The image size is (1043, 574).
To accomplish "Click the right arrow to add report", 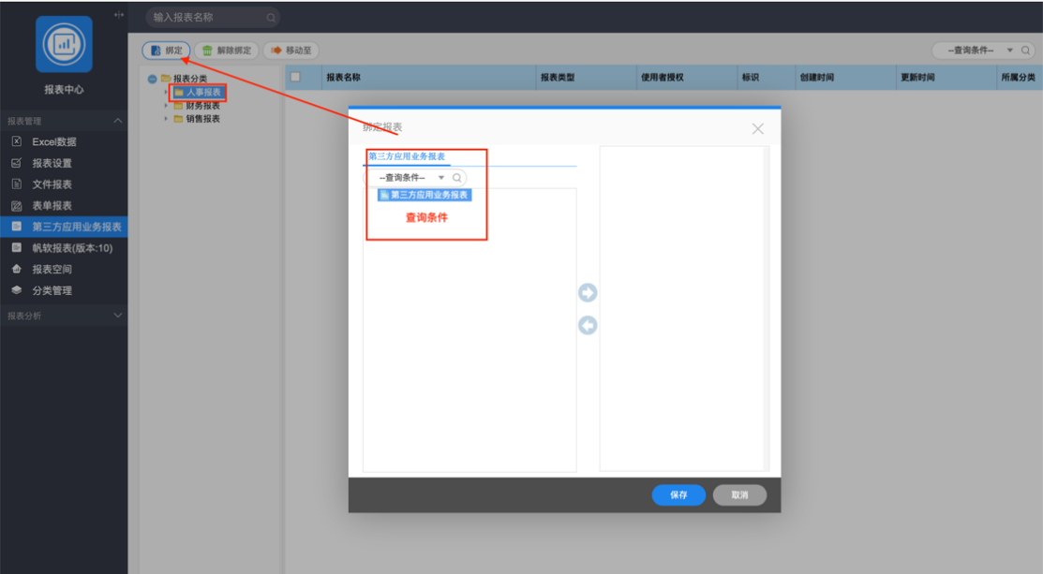I will 588,293.
